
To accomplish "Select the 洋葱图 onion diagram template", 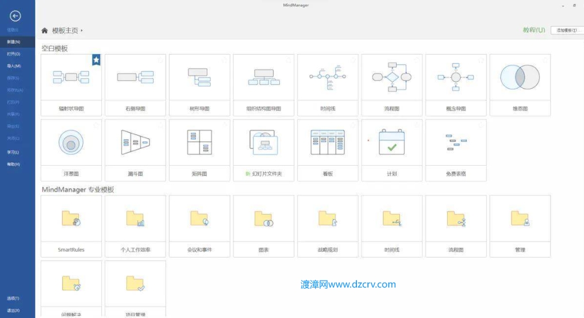I will click(71, 150).
